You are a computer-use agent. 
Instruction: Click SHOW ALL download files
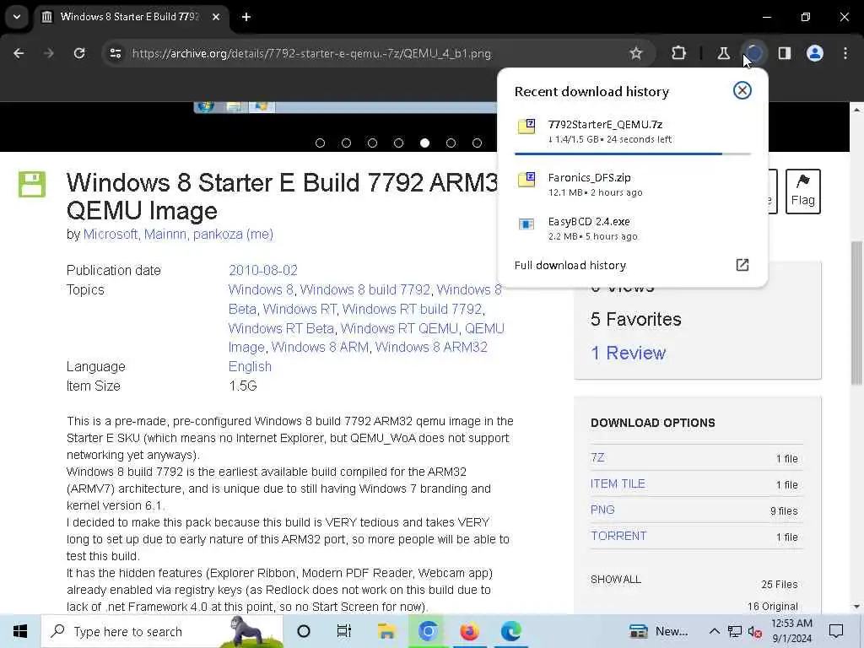point(615,580)
